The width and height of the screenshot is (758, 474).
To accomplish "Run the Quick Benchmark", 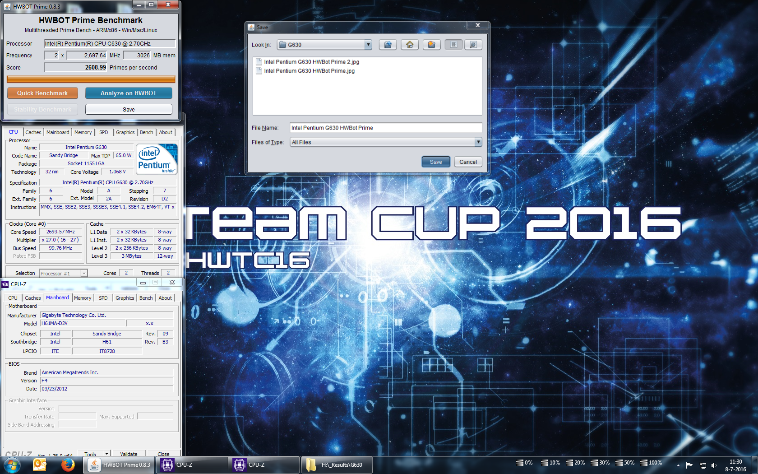I will click(x=42, y=93).
